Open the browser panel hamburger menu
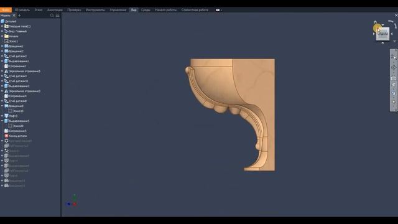This screenshot has width=398, height=224. pyautogui.click(x=58, y=16)
